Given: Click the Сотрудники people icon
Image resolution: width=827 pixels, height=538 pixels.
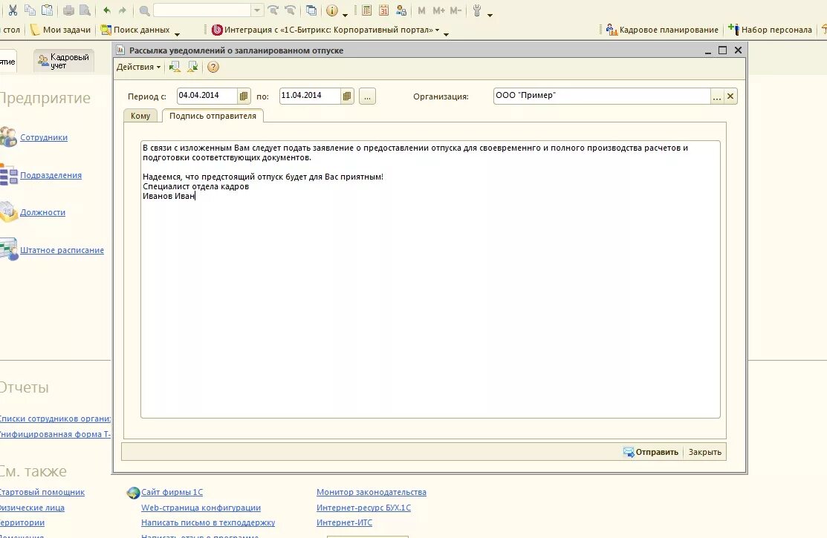Looking at the screenshot, I should [8, 137].
